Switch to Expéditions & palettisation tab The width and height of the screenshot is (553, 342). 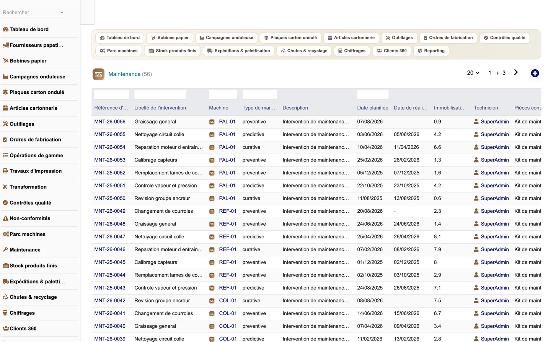[238, 51]
